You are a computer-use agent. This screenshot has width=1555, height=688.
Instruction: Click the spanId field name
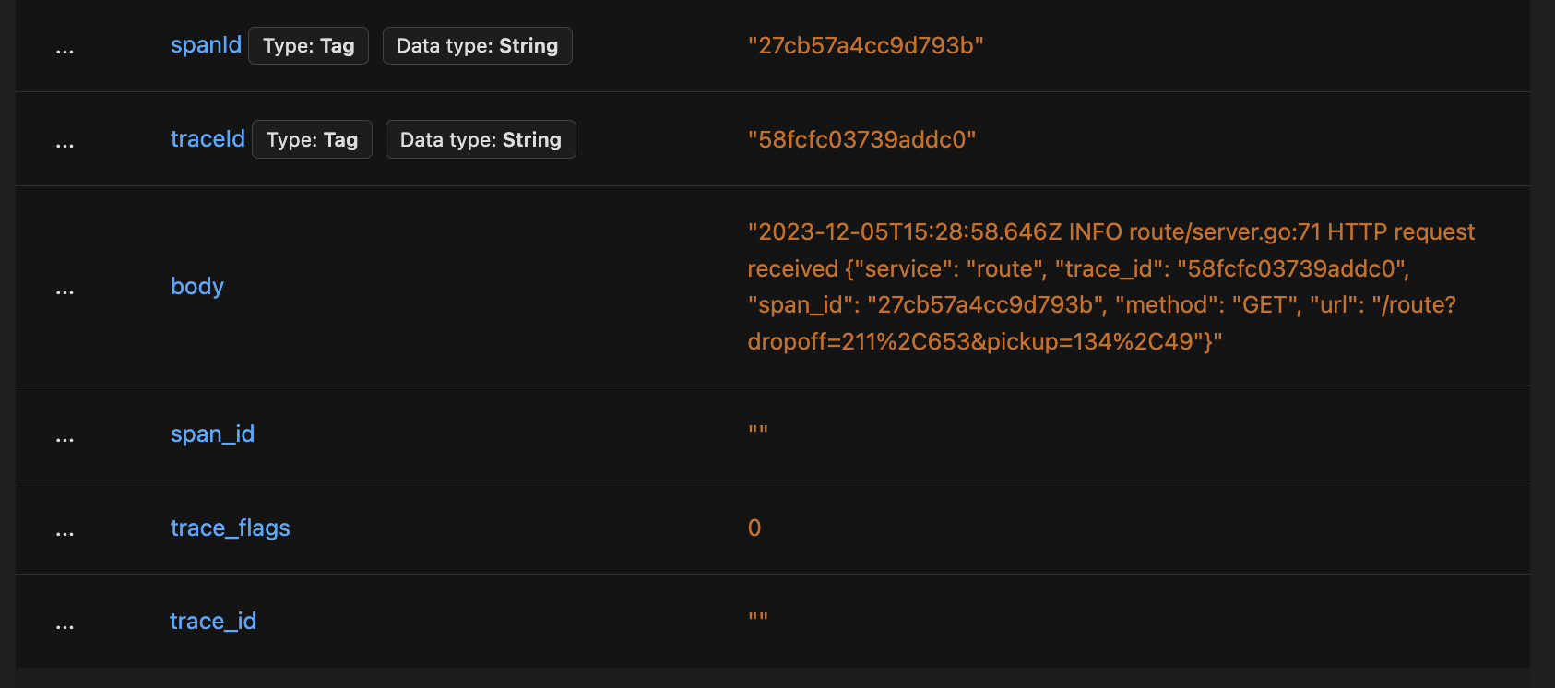pos(206,45)
